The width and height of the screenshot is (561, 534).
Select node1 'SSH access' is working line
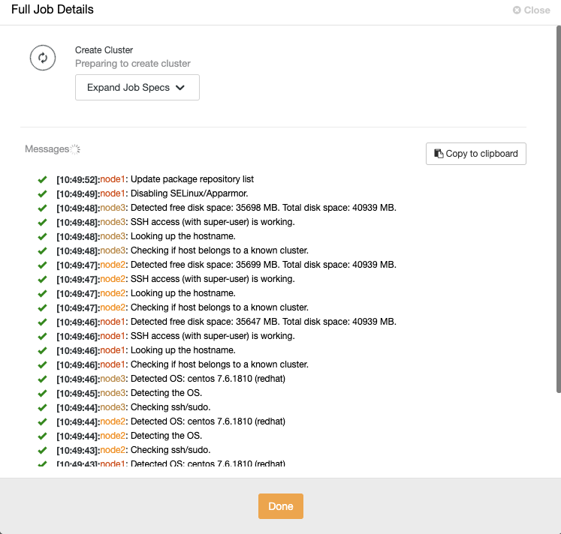175,336
